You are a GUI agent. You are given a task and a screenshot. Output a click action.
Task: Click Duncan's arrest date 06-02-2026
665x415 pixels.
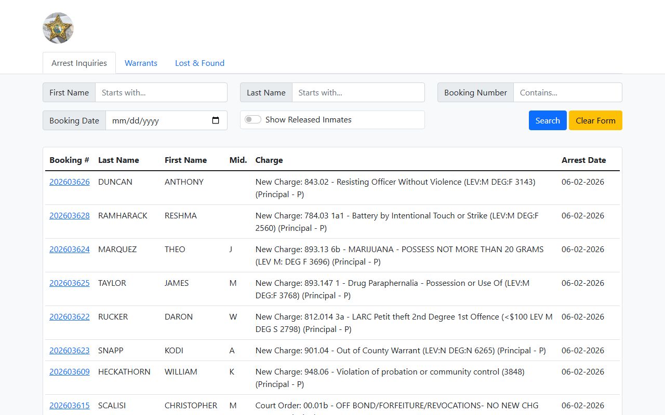click(583, 182)
